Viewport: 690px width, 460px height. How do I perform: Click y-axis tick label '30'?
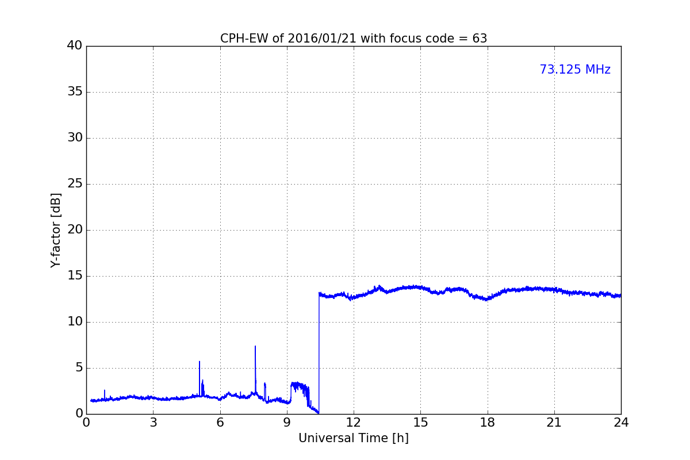click(75, 138)
